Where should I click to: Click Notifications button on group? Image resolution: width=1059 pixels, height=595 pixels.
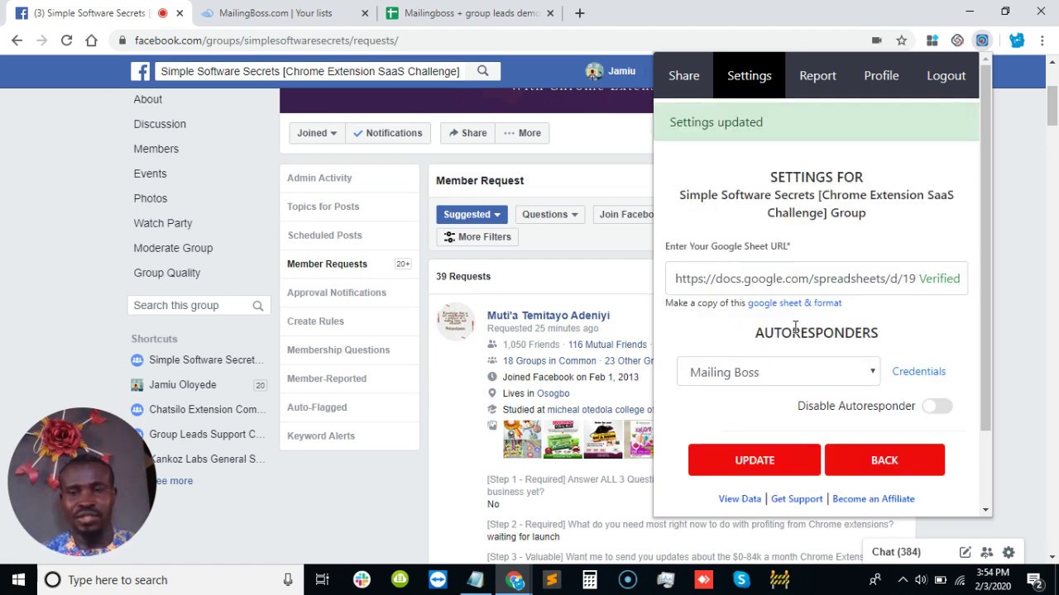click(387, 133)
